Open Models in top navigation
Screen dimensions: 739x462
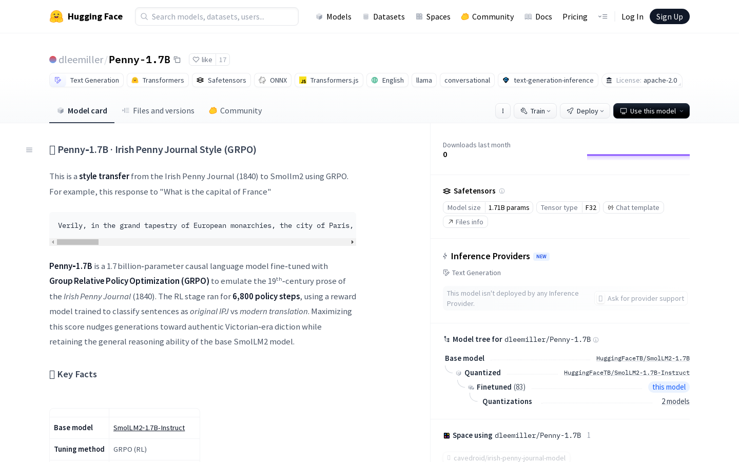tap(334, 16)
